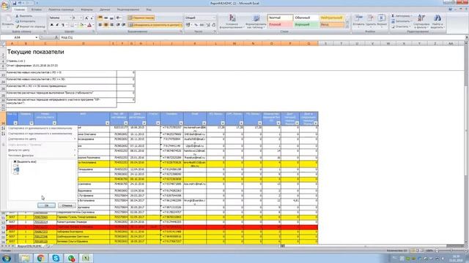Click the AutoSum sigma icon

click(x=393, y=16)
